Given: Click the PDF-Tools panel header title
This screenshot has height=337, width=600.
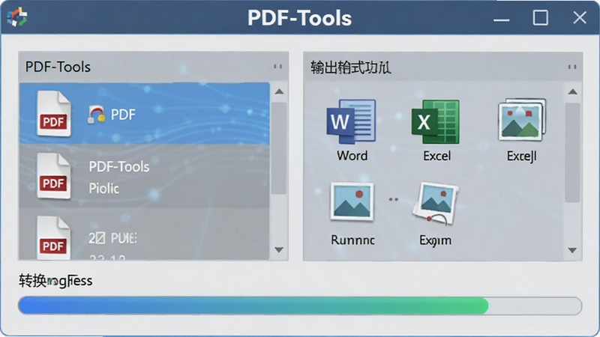Looking at the screenshot, I should coord(58,67).
